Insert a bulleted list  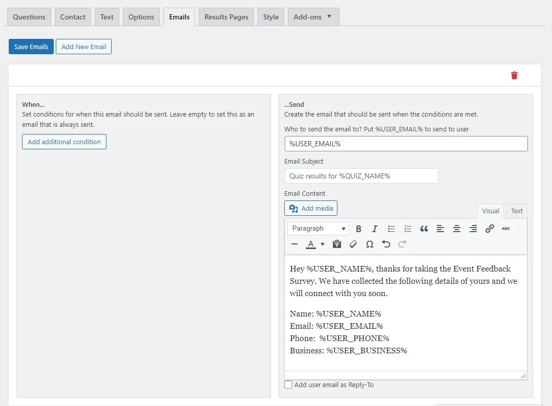click(x=391, y=229)
